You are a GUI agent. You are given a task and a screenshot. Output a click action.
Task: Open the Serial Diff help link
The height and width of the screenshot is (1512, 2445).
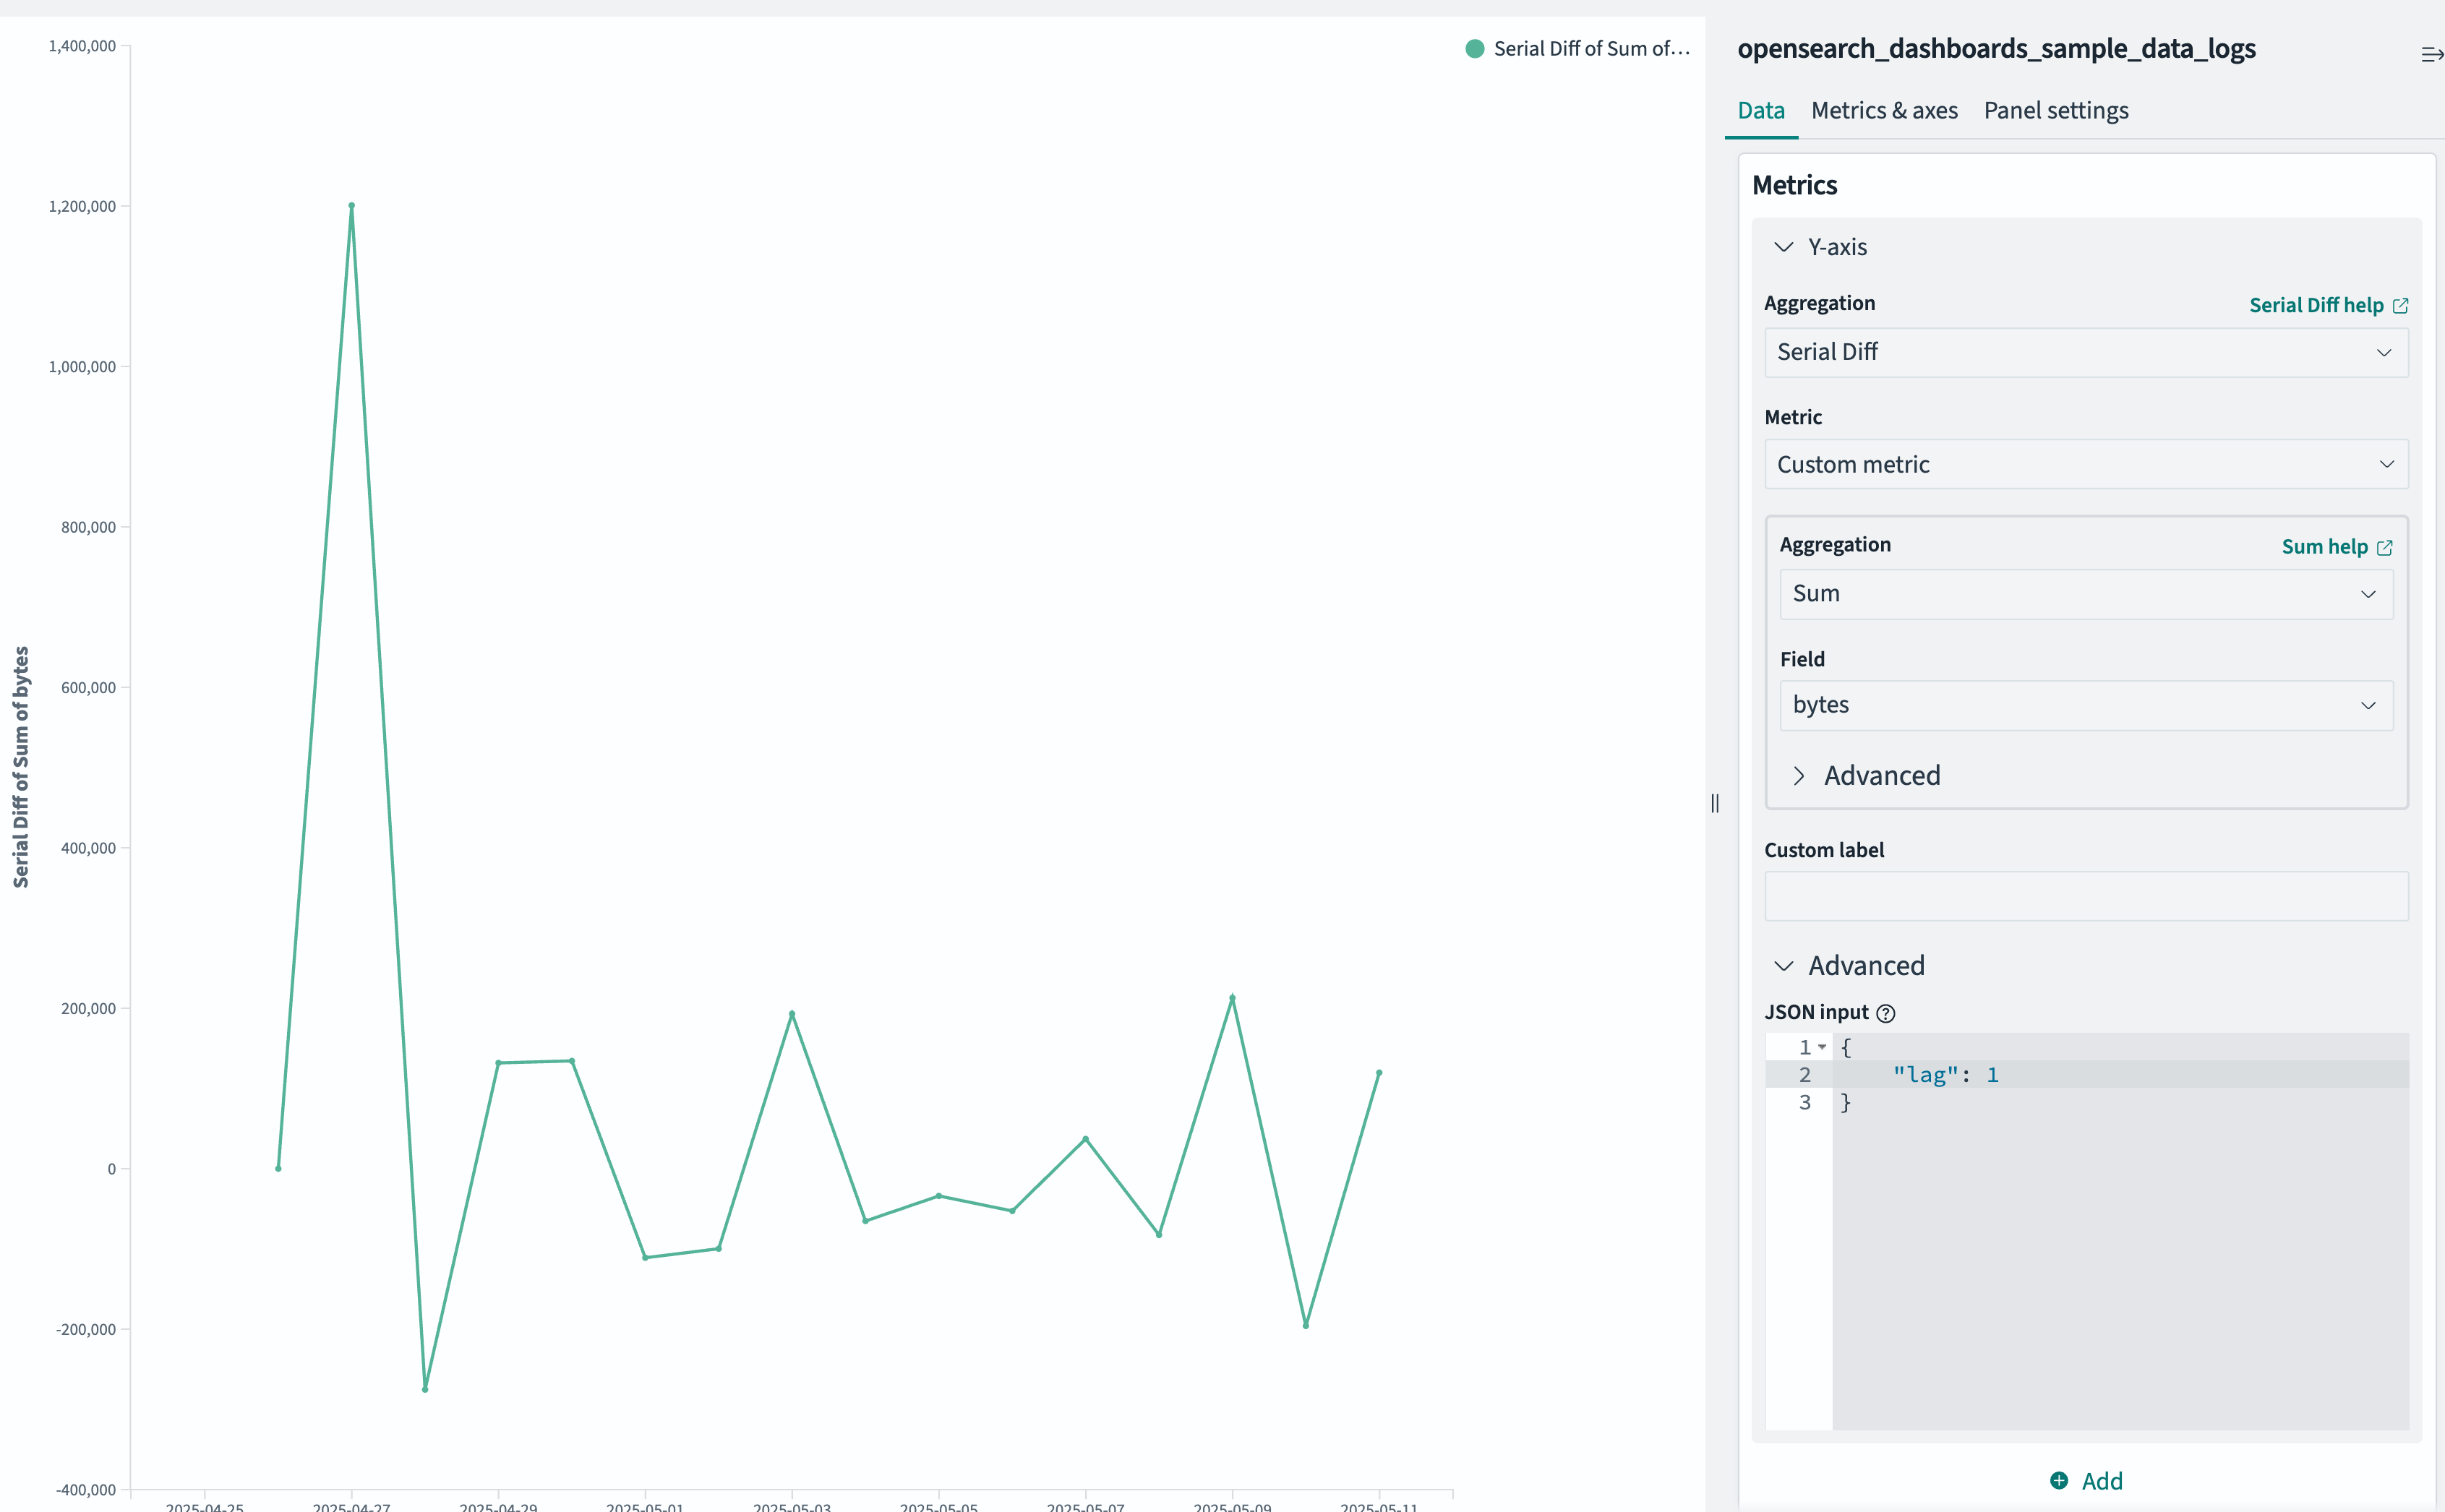(x=2327, y=305)
